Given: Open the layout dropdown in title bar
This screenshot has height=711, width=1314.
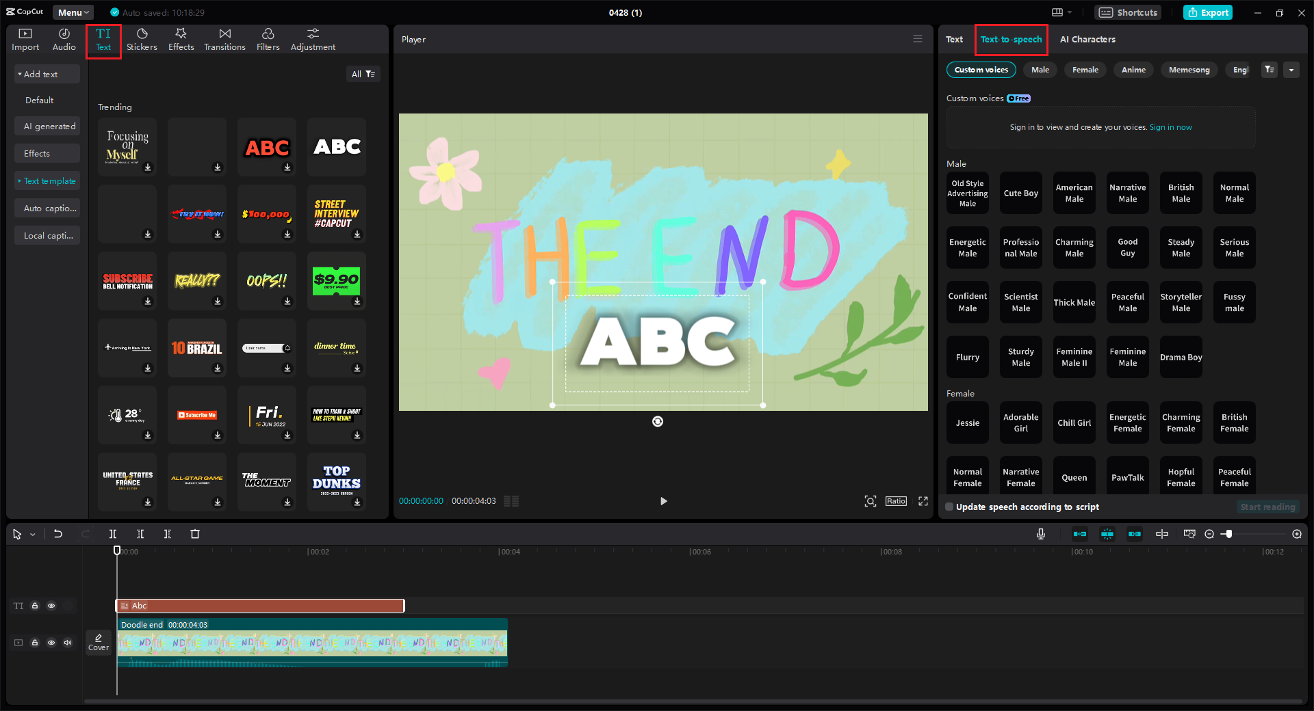Looking at the screenshot, I should pyautogui.click(x=1062, y=12).
